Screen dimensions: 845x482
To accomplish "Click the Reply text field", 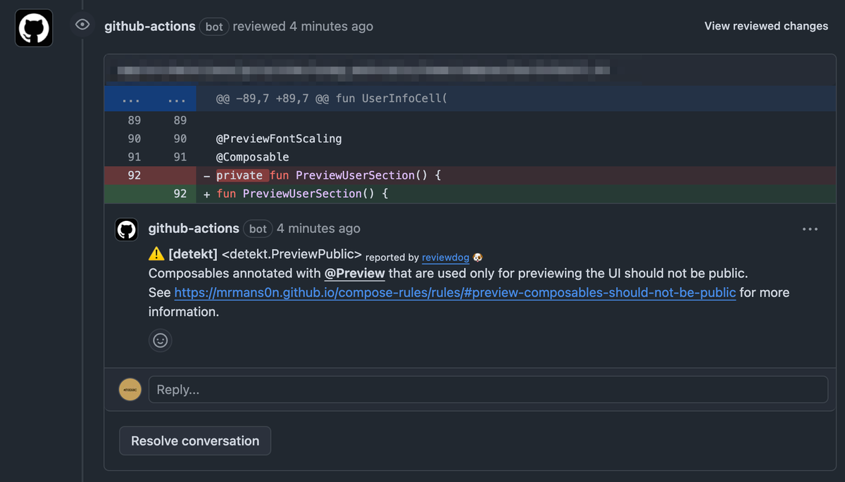I will (487, 389).
